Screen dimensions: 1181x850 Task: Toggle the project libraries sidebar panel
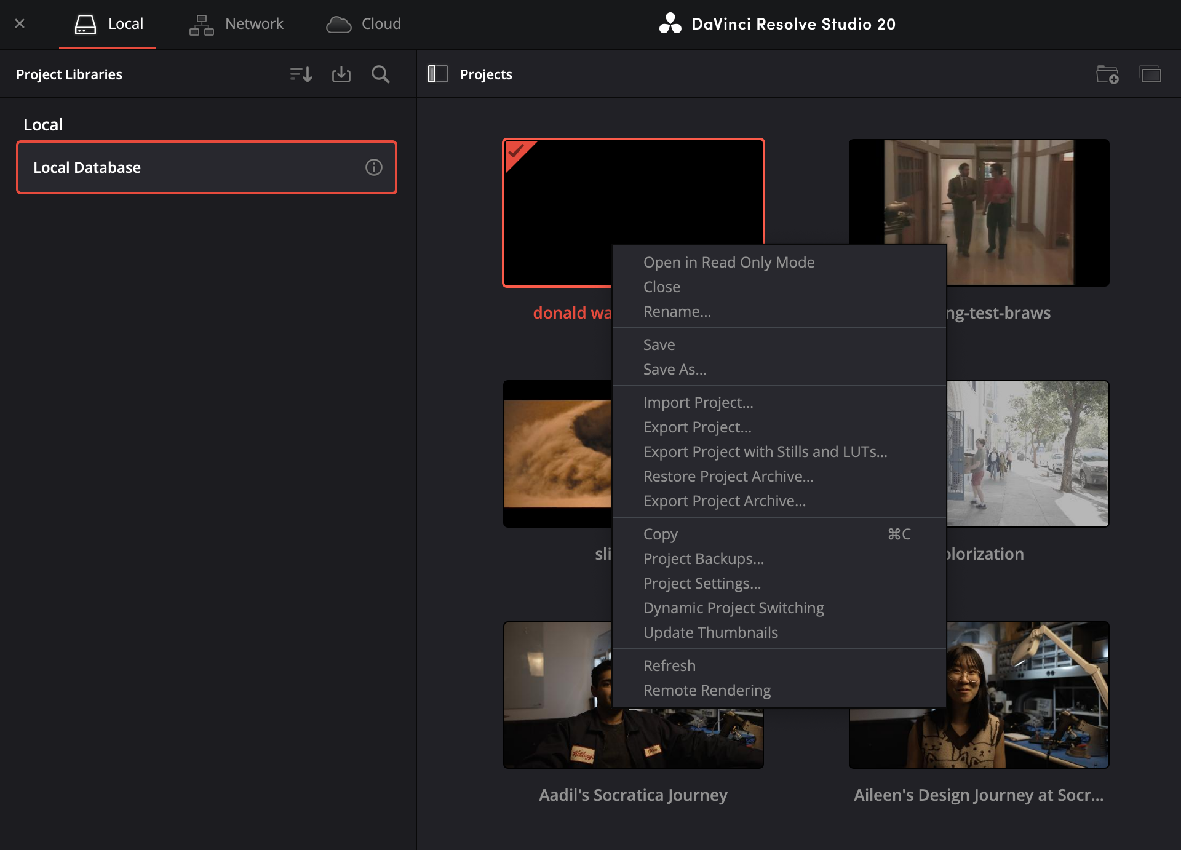438,74
